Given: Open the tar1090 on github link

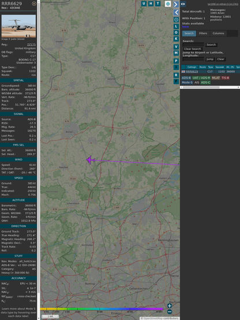Looking at the screenshot, I should coord(223,4).
